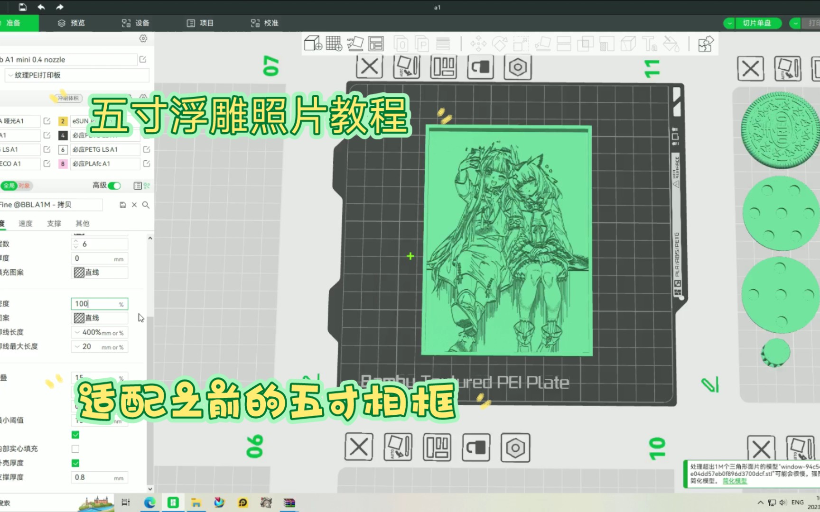Screen dimensions: 820x512
Task: Click filament 8 pink color swatch
Action: point(63,164)
